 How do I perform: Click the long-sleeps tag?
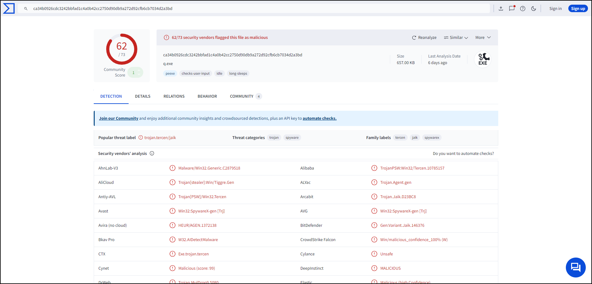(238, 74)
